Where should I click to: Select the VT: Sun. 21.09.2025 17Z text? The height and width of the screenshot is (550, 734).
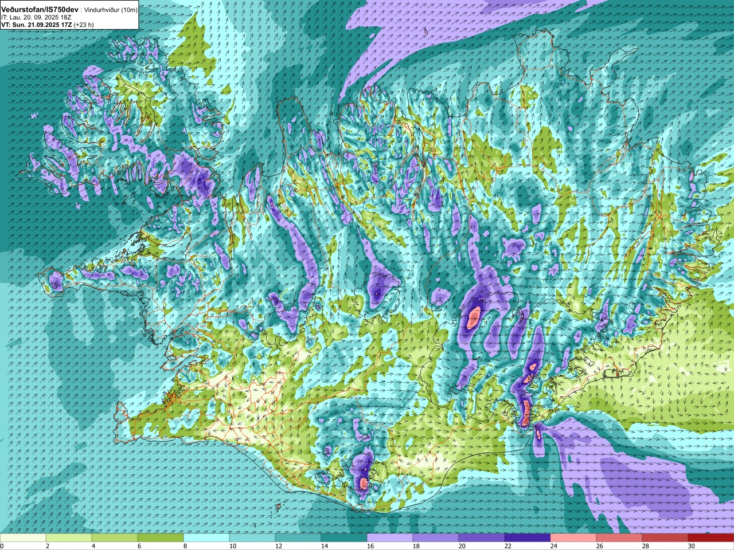click(36, 25)
